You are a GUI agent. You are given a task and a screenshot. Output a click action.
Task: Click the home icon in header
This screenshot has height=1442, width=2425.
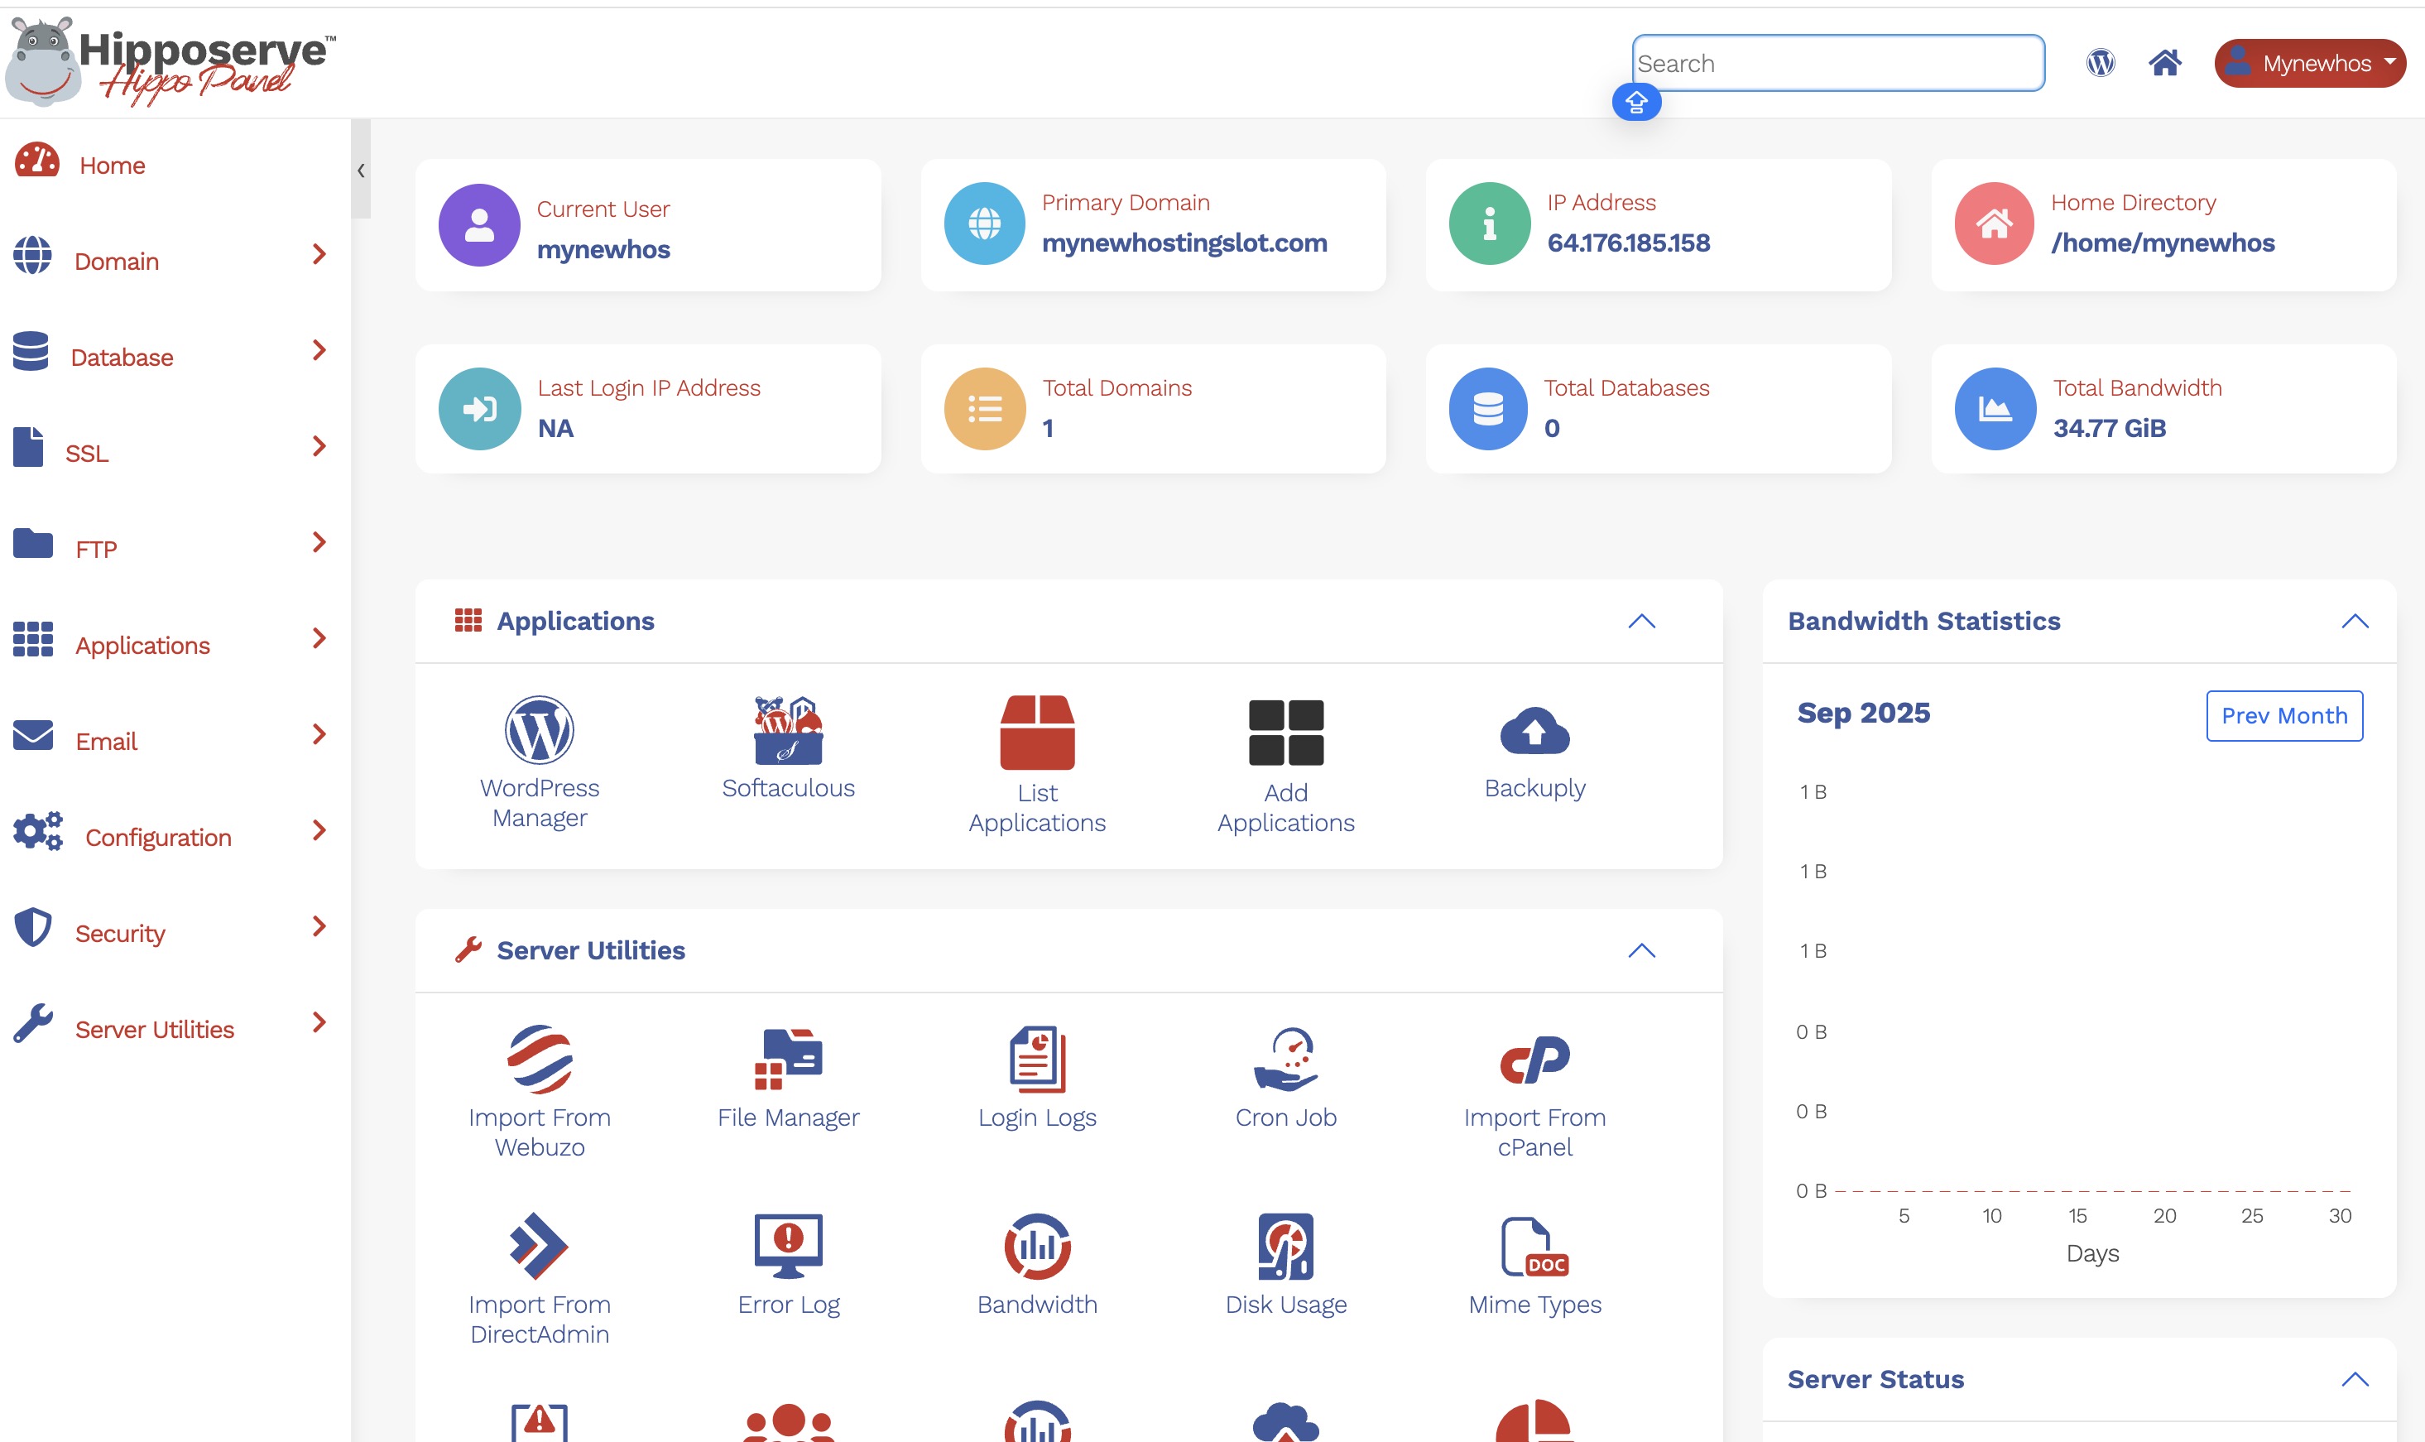pyautogui.click(x=2164, y=63)
